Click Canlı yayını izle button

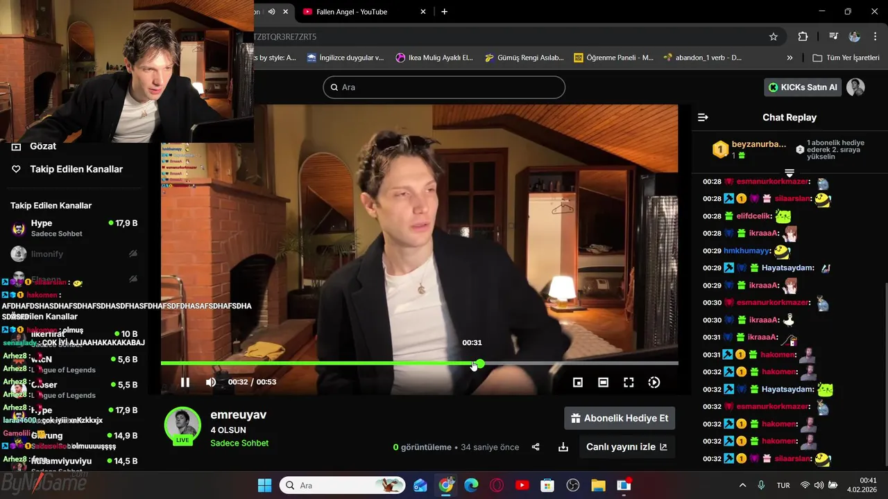point(626,447)
